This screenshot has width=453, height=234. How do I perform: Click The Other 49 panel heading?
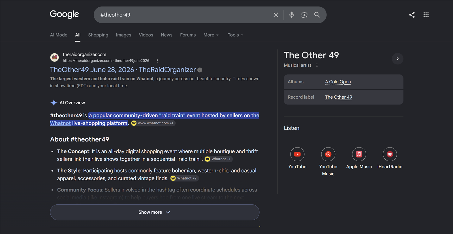tap(311, 55)
